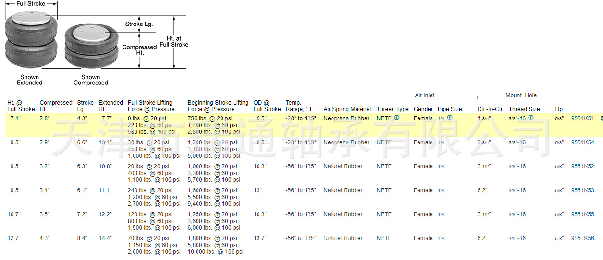Click the "Gender" column header
This screenshot has width=603, height=260.
[423, 109]
